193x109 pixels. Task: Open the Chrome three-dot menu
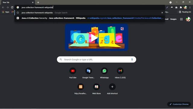click(190, 7)
